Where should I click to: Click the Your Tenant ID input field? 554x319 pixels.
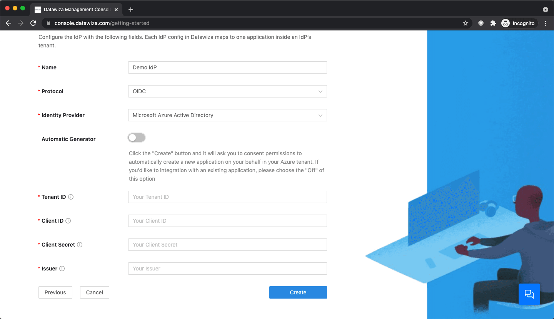click(227, 197)
